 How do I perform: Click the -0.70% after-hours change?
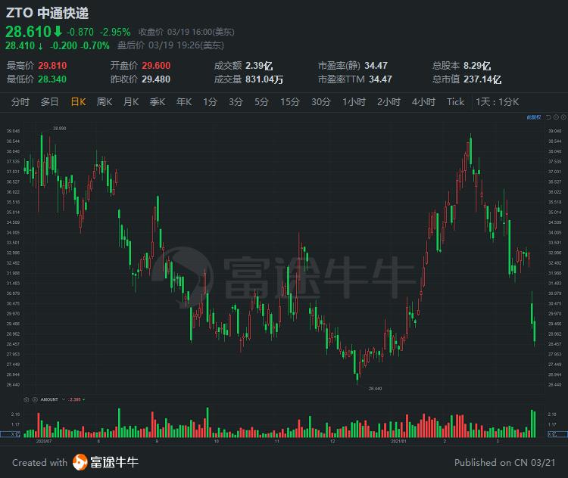(x=95, y=45)
